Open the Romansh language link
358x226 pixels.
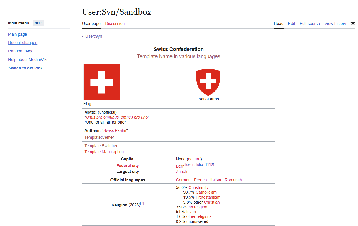coord(233,180)
